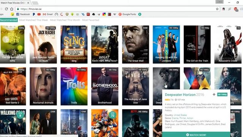Open the dark extension icon beside star
This screenshot has width=243, height=137.
click(x=224, y=9)
